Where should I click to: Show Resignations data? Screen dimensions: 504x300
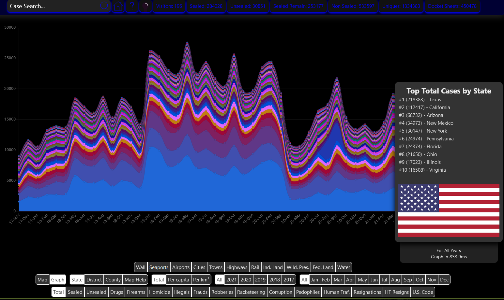367,292
